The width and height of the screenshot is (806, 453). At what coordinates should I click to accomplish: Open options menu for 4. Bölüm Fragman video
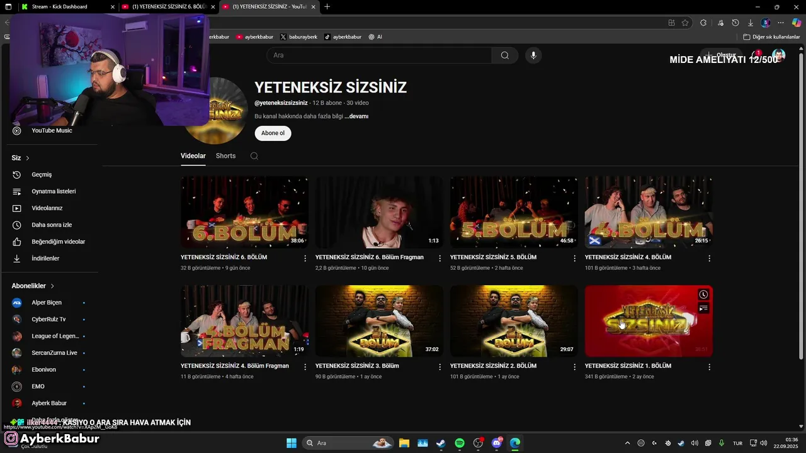[x=305, y=367]
